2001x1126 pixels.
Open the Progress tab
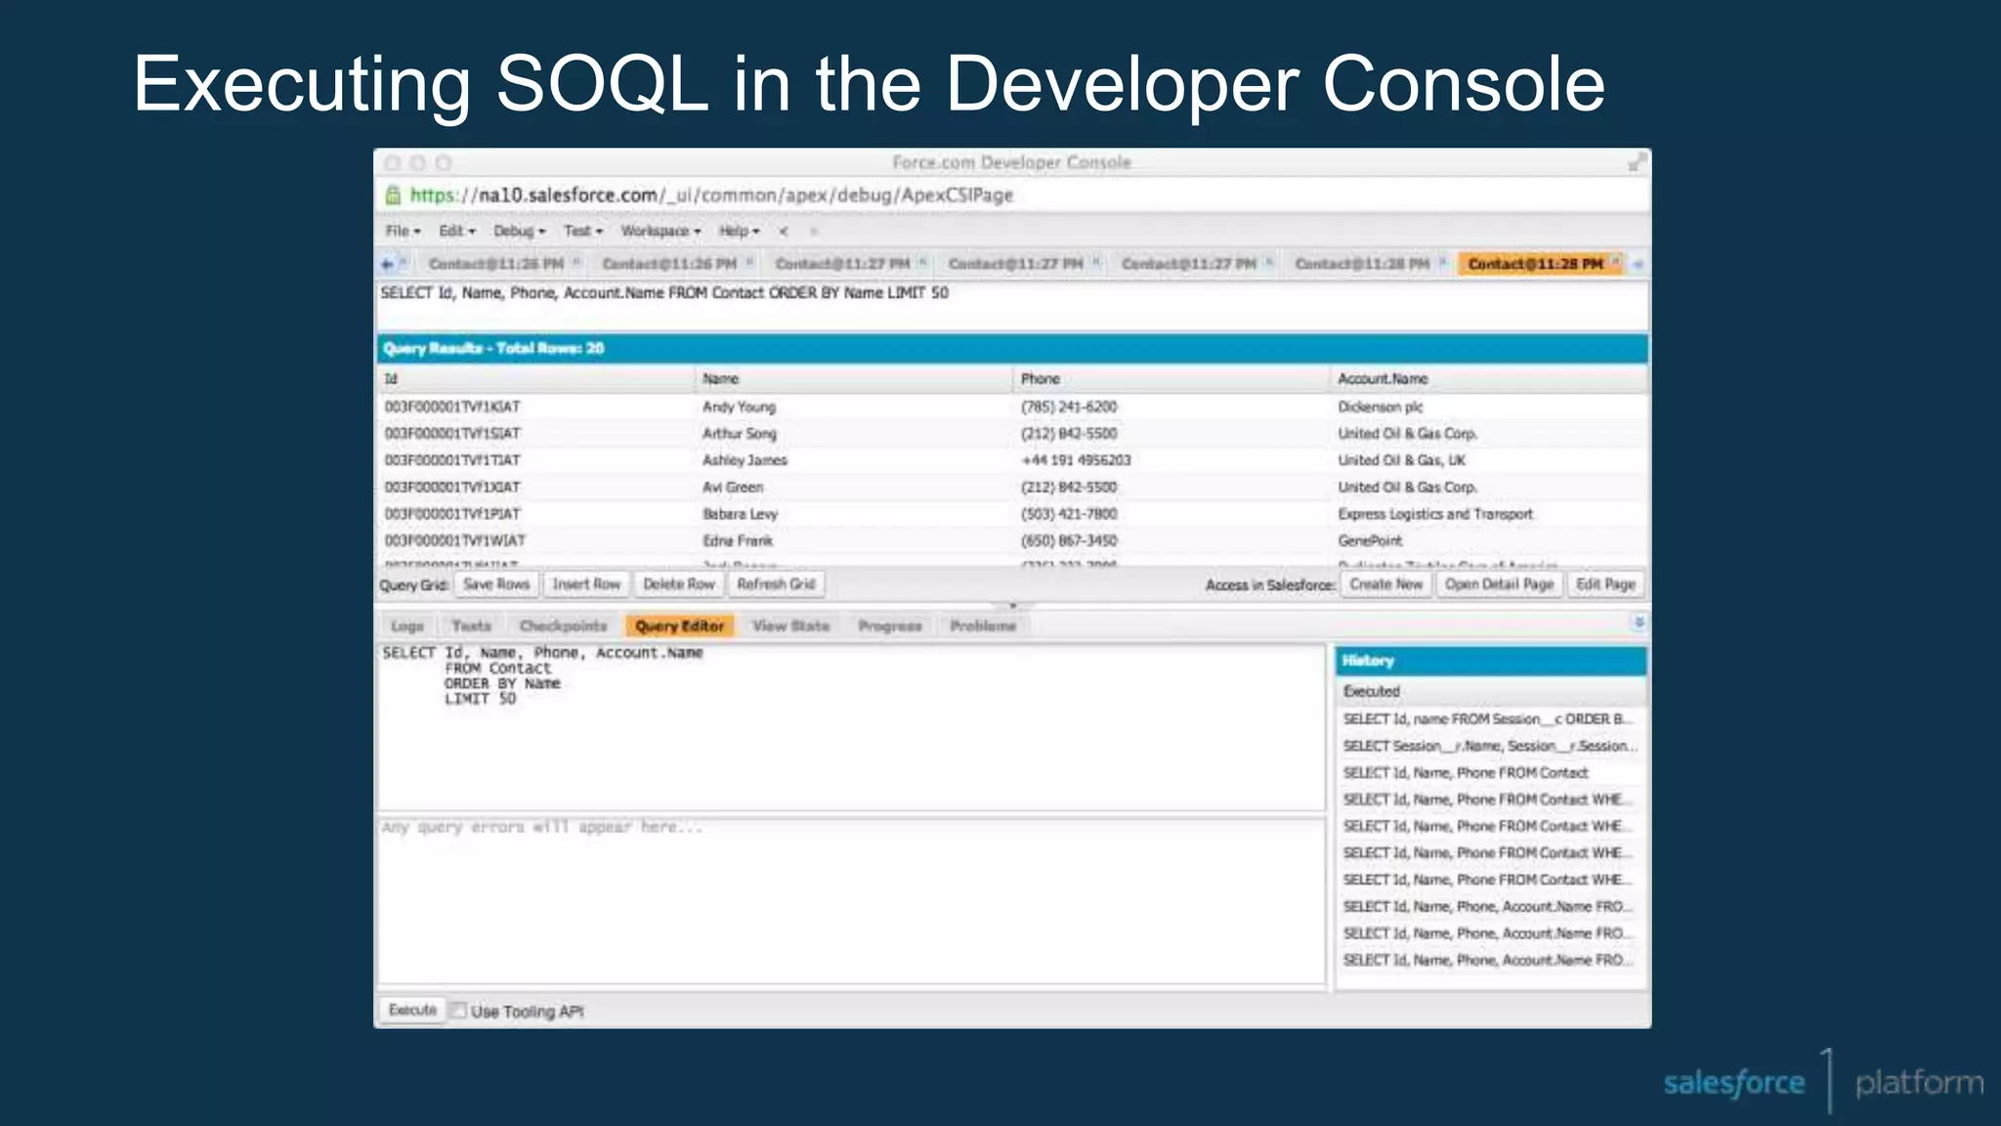pyautogui.click(x=890, y=626)
